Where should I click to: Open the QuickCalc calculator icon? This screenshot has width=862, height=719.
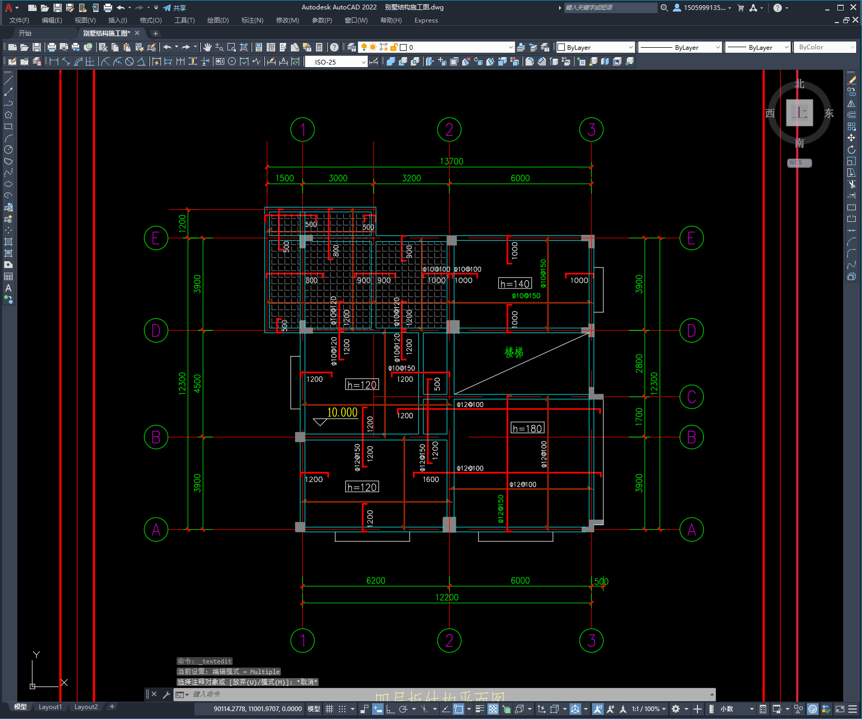click(319, 47)
